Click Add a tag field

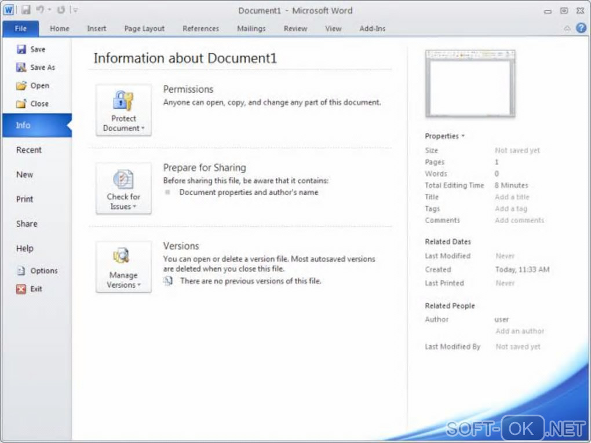pyautogui.click(x=510, y=208)
